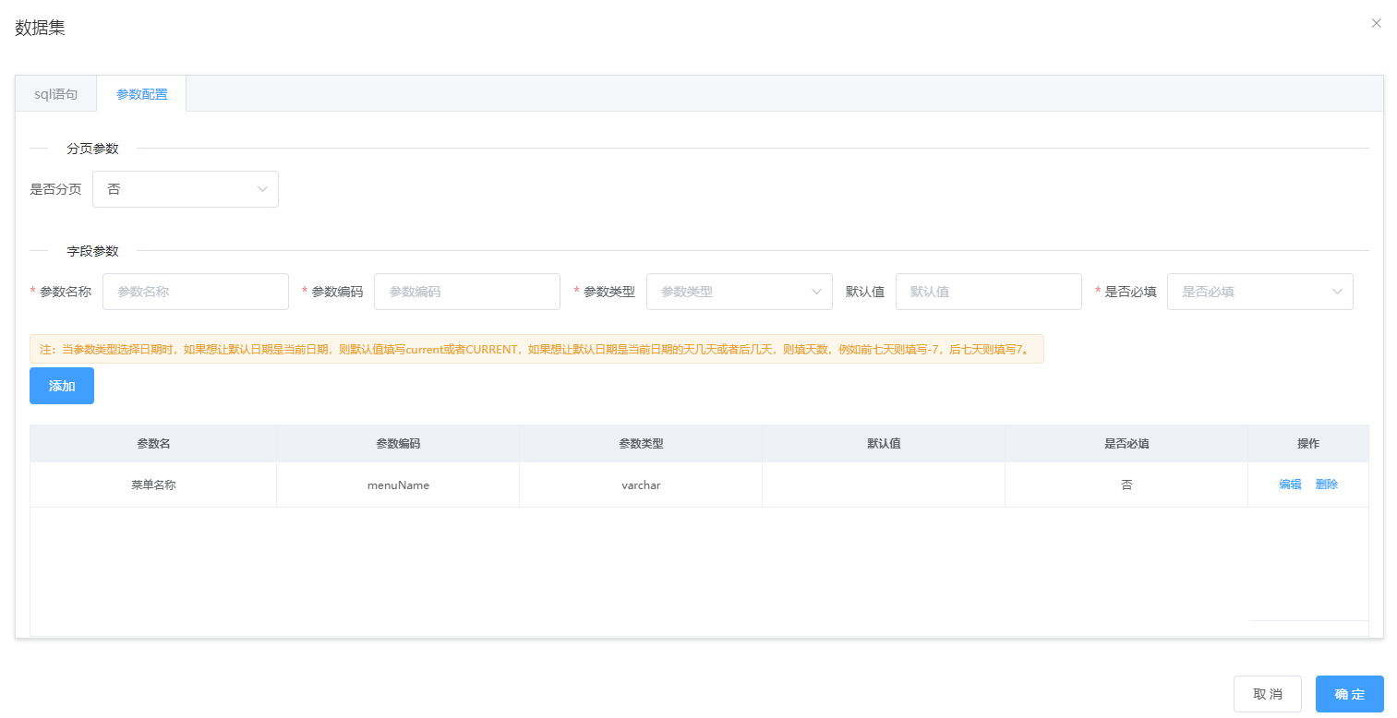1397x718 pixels.
Task: Click the 参数名 column header
Action: coord(153,443)
